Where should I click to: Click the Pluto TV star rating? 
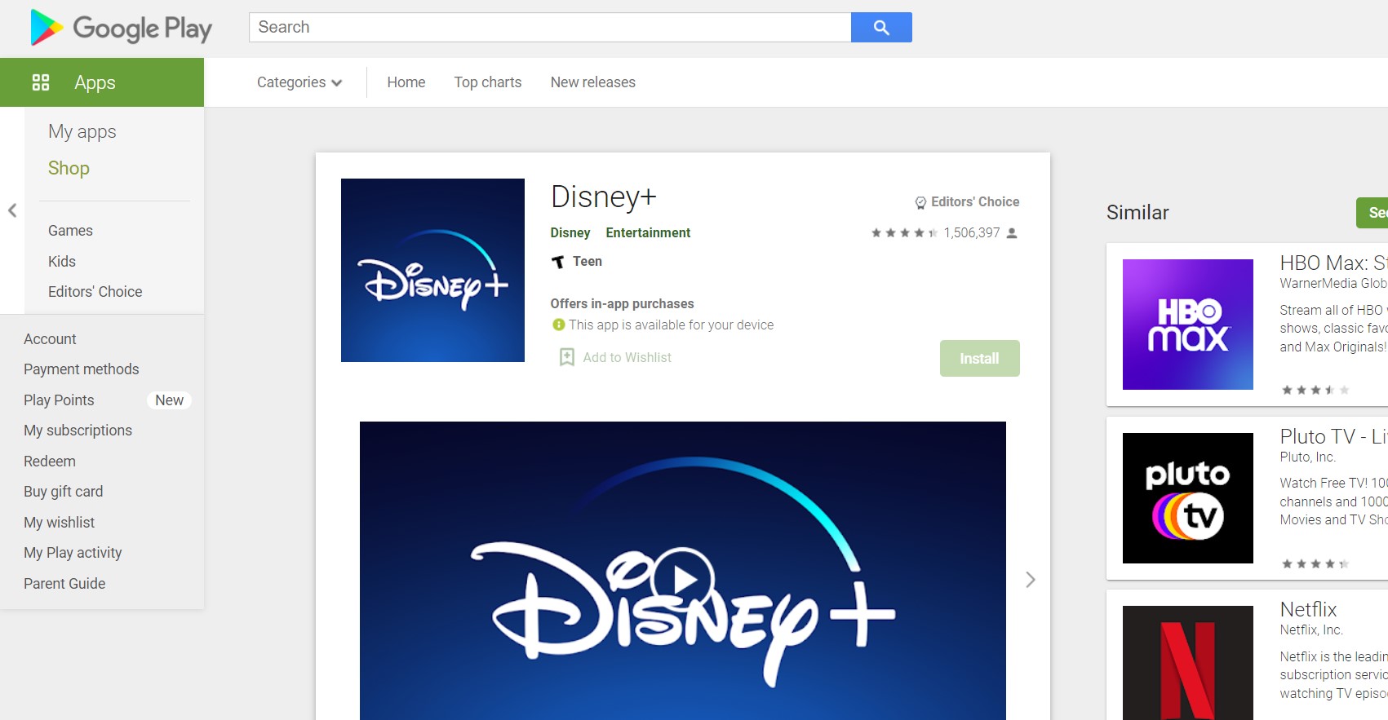click(1315, 564)
